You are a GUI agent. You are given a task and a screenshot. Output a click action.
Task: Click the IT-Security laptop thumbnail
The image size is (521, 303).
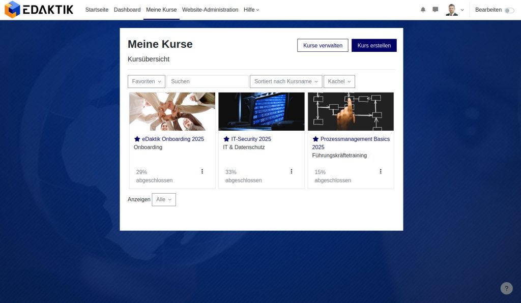click(261, 111)
